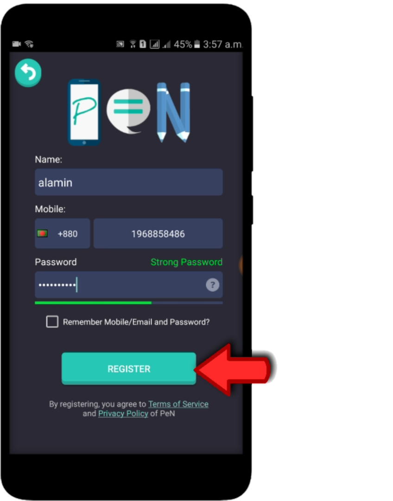Focus the Password input field
Screen dimensions: 393x501
129,285
